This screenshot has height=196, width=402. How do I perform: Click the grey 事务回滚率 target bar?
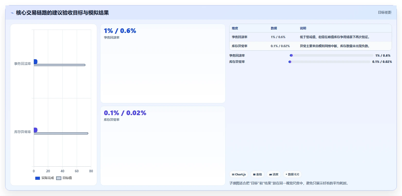pos(59,65)
